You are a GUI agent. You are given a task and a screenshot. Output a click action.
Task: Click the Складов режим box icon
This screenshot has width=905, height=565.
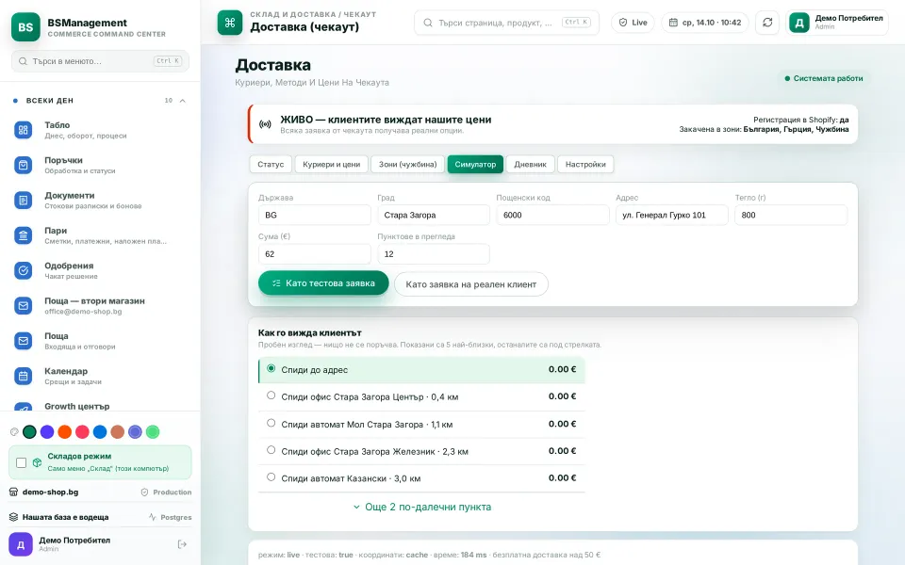point(38,462)
